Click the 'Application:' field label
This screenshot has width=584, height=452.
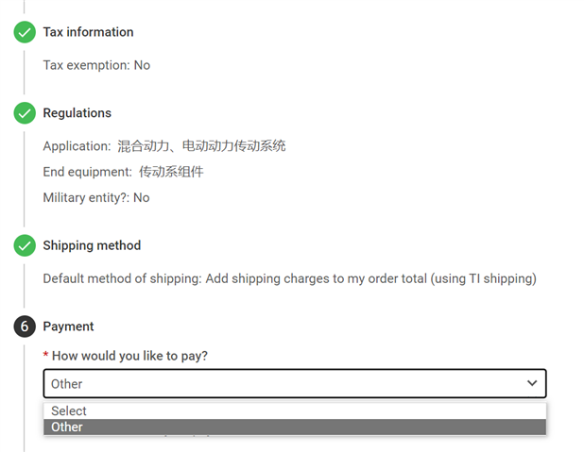click(77, 146)
